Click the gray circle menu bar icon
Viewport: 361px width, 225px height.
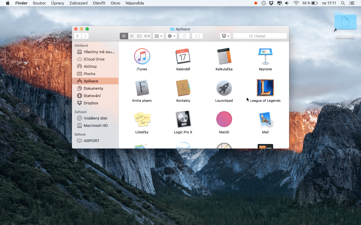coord(263,3)
